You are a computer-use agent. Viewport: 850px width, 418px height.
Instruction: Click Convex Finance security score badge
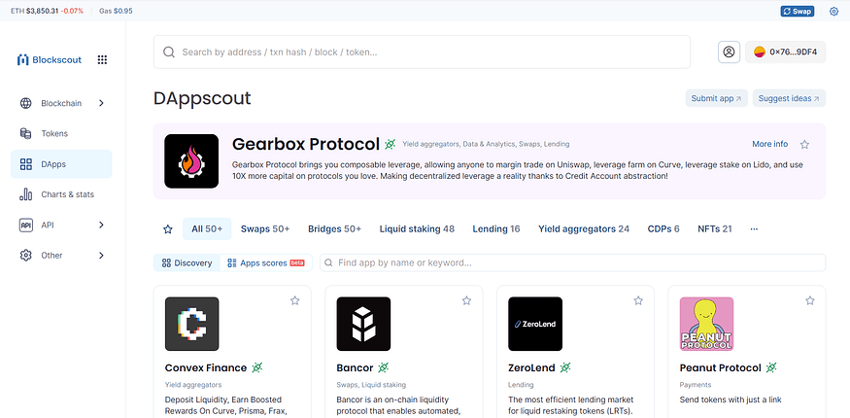pyautogui.click(x=257, y=367)
